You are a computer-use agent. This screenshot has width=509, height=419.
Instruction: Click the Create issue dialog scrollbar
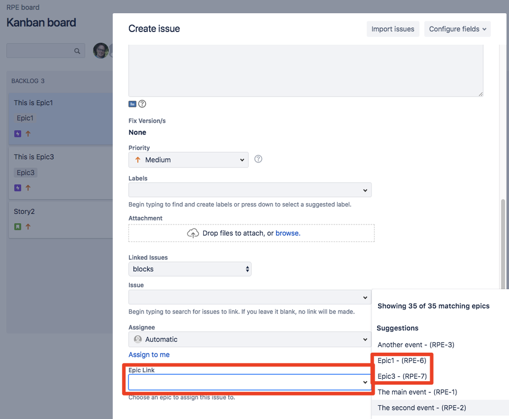point(503,243)
